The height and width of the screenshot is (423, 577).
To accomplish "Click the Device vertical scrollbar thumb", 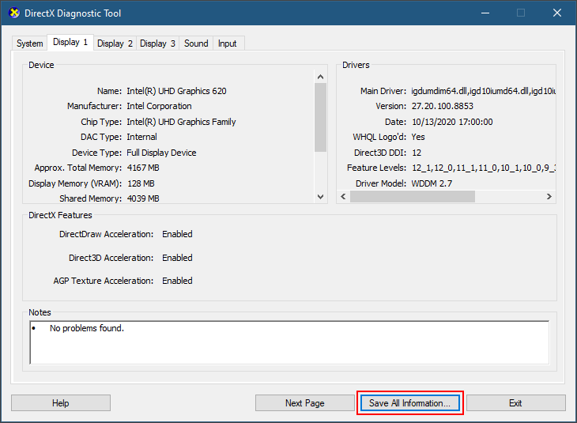I will (x=321, y=117).
